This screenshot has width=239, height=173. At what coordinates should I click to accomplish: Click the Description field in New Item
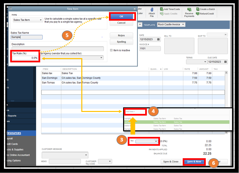(x=58, y=49)
